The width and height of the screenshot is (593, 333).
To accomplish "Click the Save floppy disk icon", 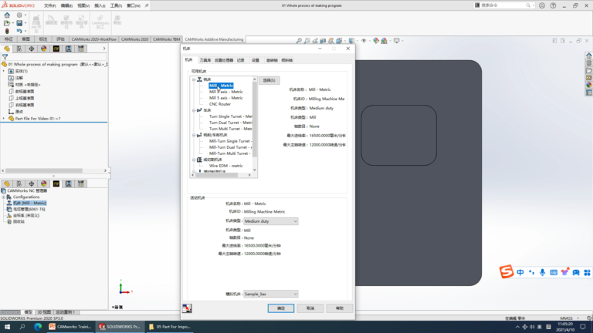I will tap(19, 23).
